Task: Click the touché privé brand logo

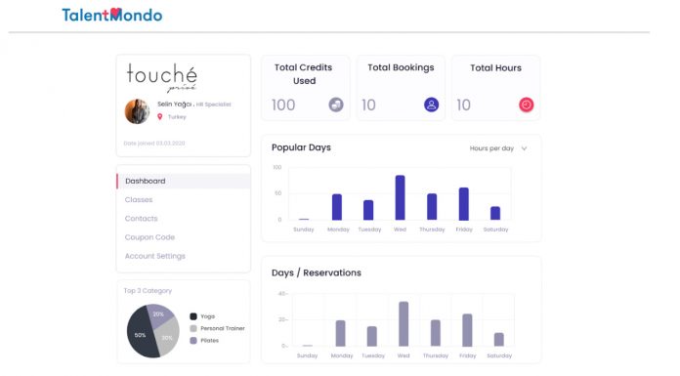Action: pyautogui.click(x=162, y=77)
